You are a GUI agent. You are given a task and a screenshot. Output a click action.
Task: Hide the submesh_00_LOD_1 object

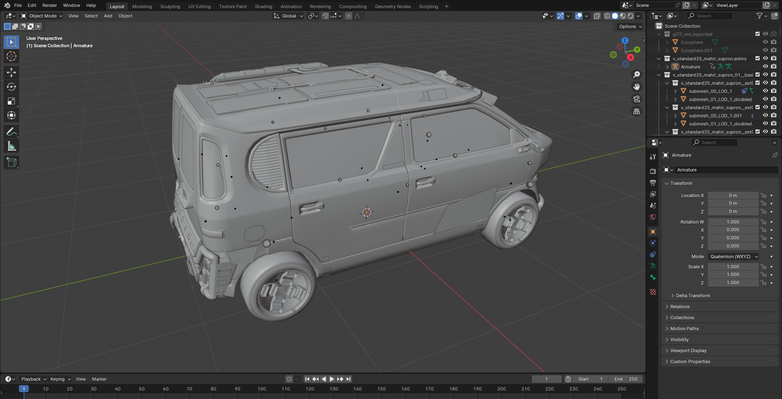(x=765, y=91)
